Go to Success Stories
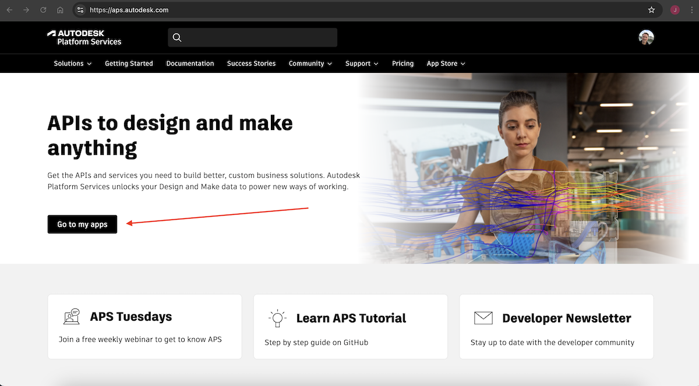 coord(251,64)
